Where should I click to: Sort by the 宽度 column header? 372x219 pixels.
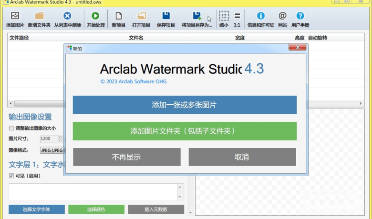pos(217,38)
